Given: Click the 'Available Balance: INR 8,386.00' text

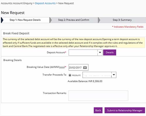Looking at the screenshot, I should coord(85,81).
